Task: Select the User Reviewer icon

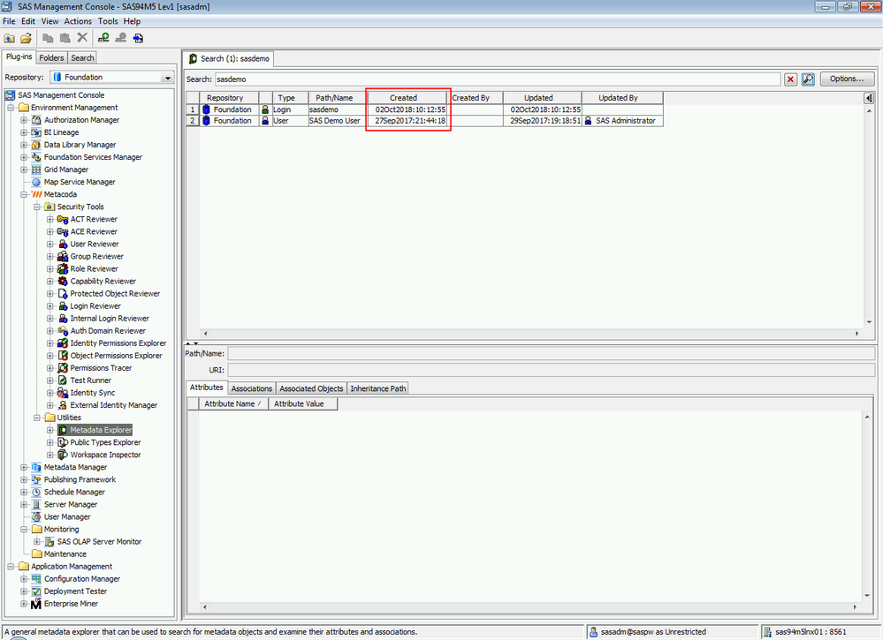Action: tap(63, 244)
